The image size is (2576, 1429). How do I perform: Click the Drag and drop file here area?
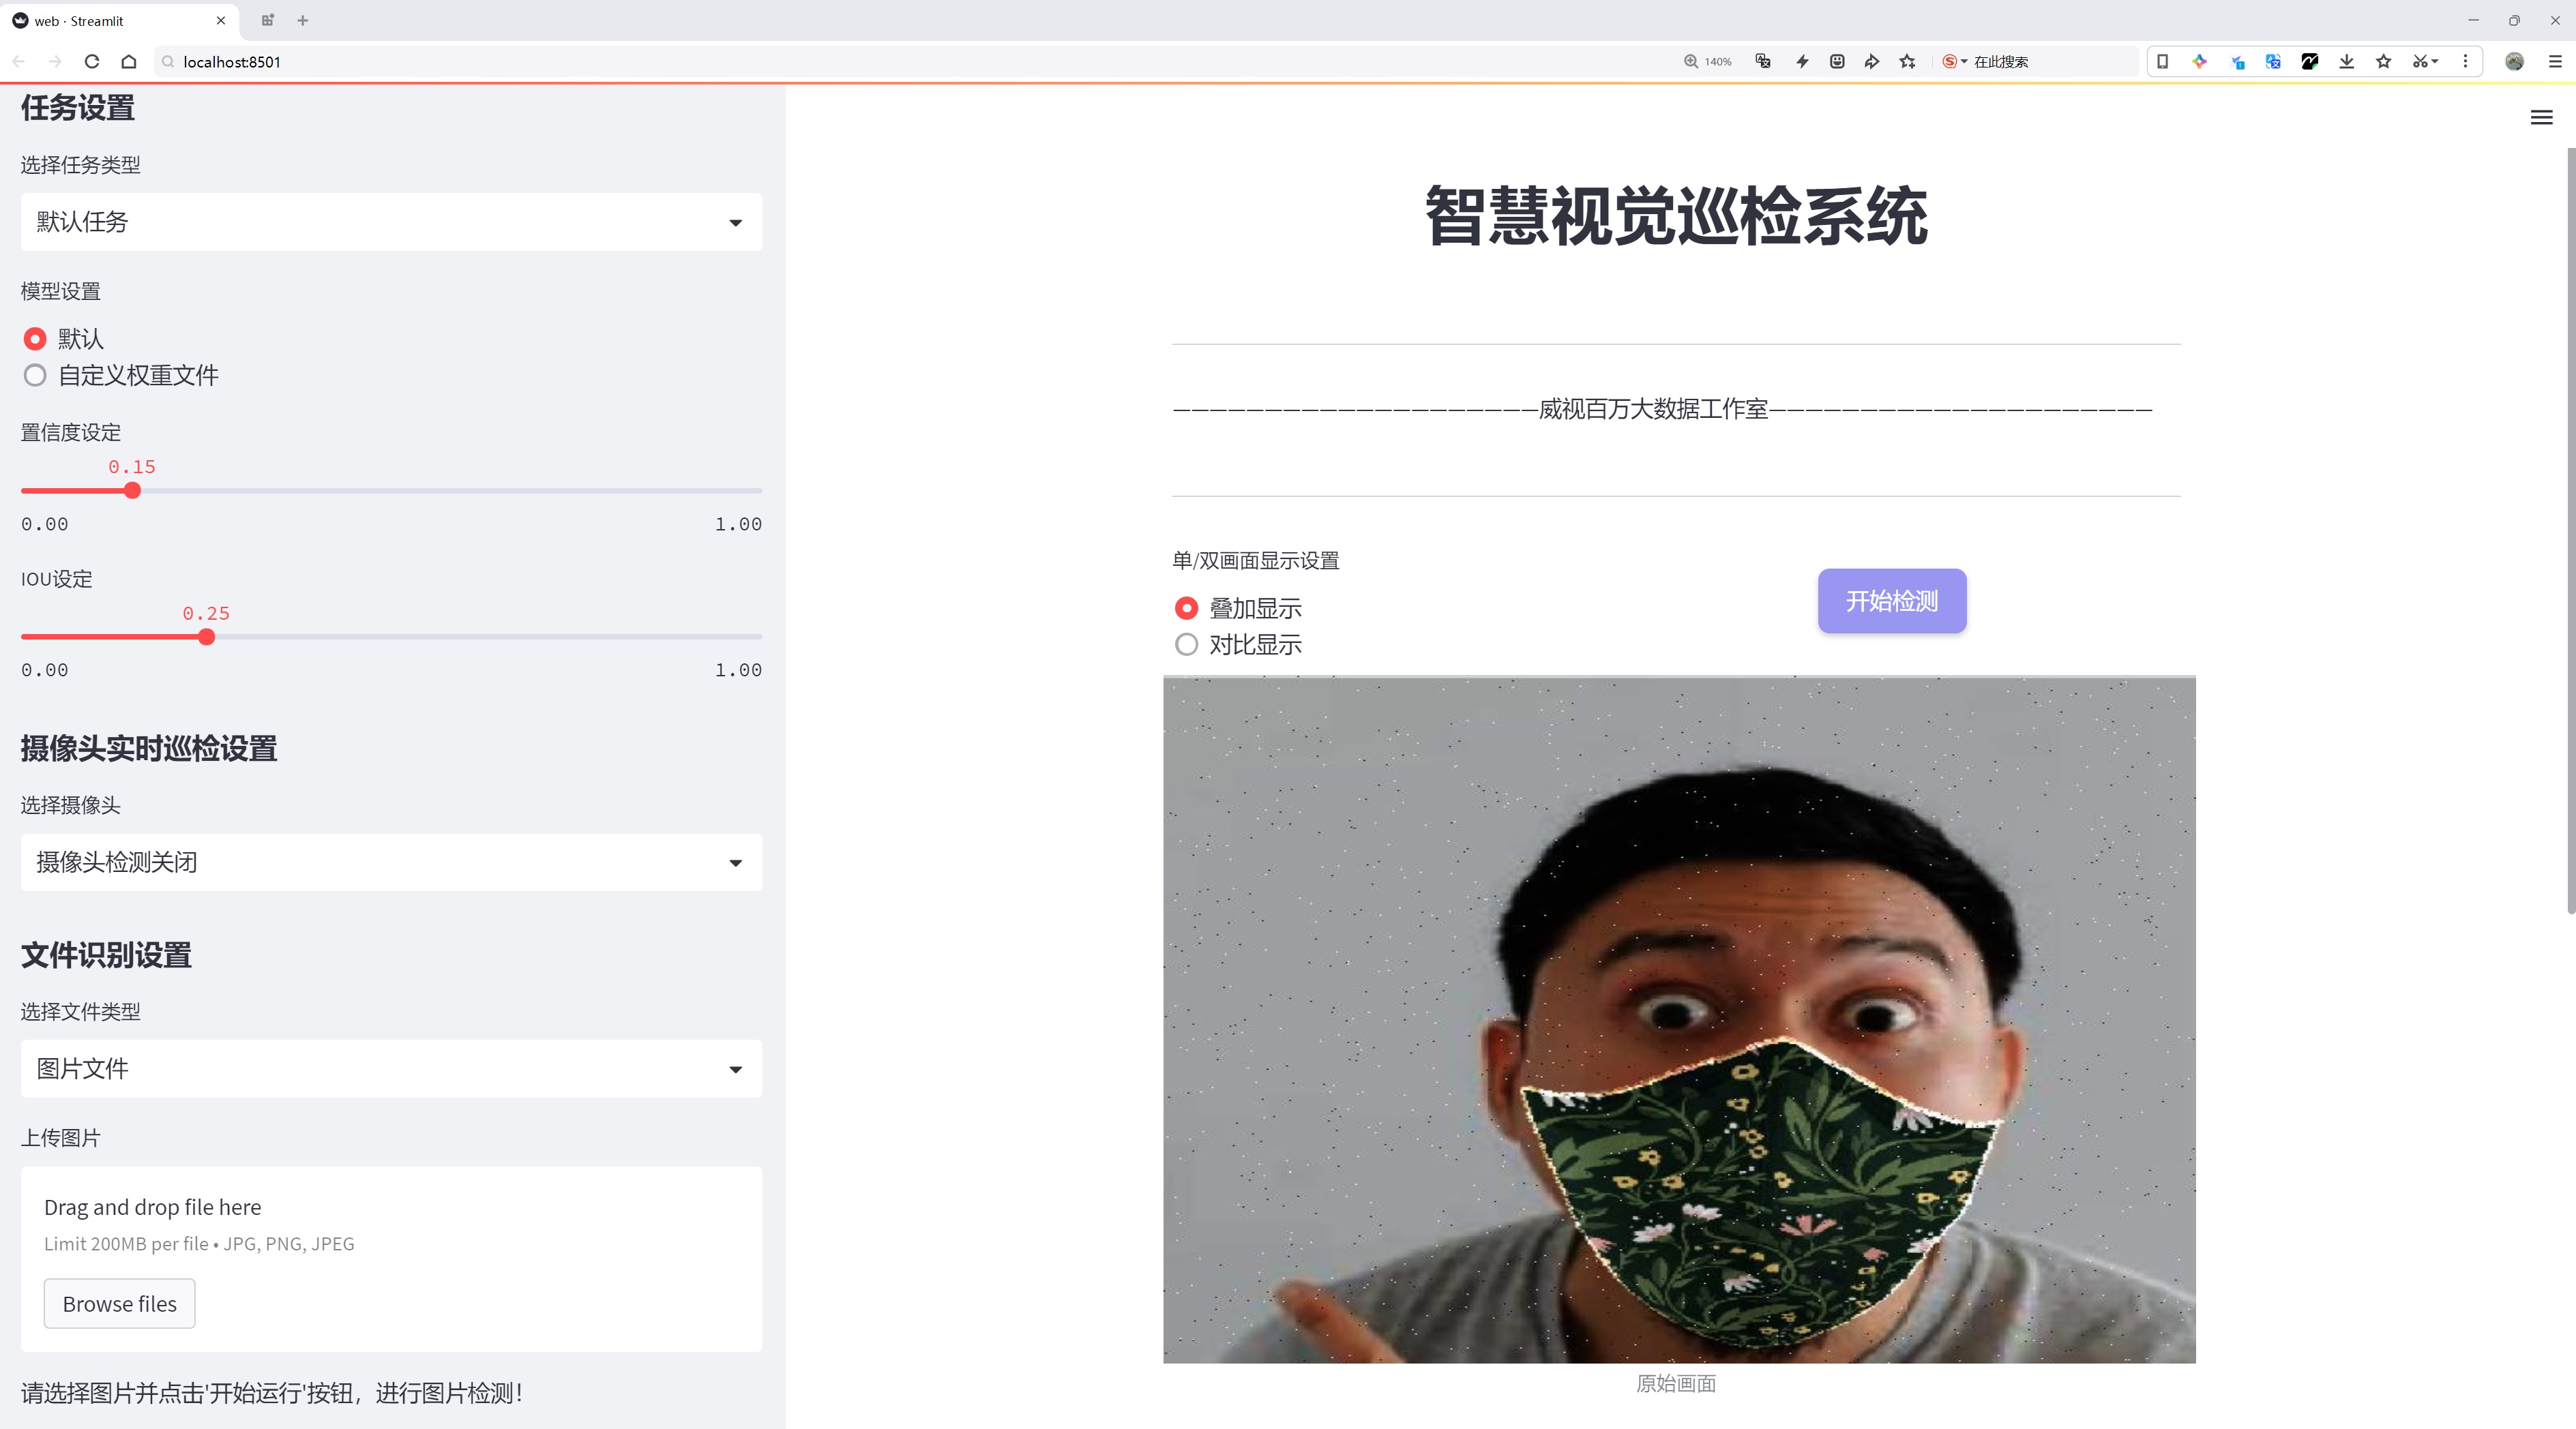(x=391, y=1259)
